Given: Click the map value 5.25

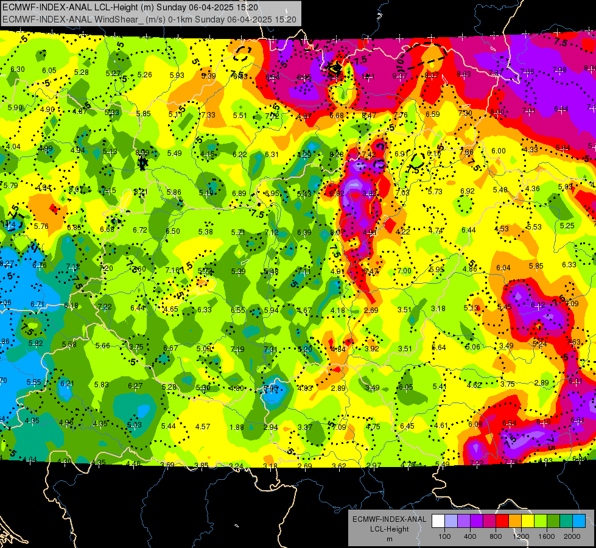Looking at the screenshot, I should tap(567, 226).
